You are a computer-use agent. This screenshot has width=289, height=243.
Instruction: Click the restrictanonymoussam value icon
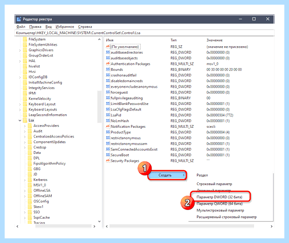click(x=108, y=144)
